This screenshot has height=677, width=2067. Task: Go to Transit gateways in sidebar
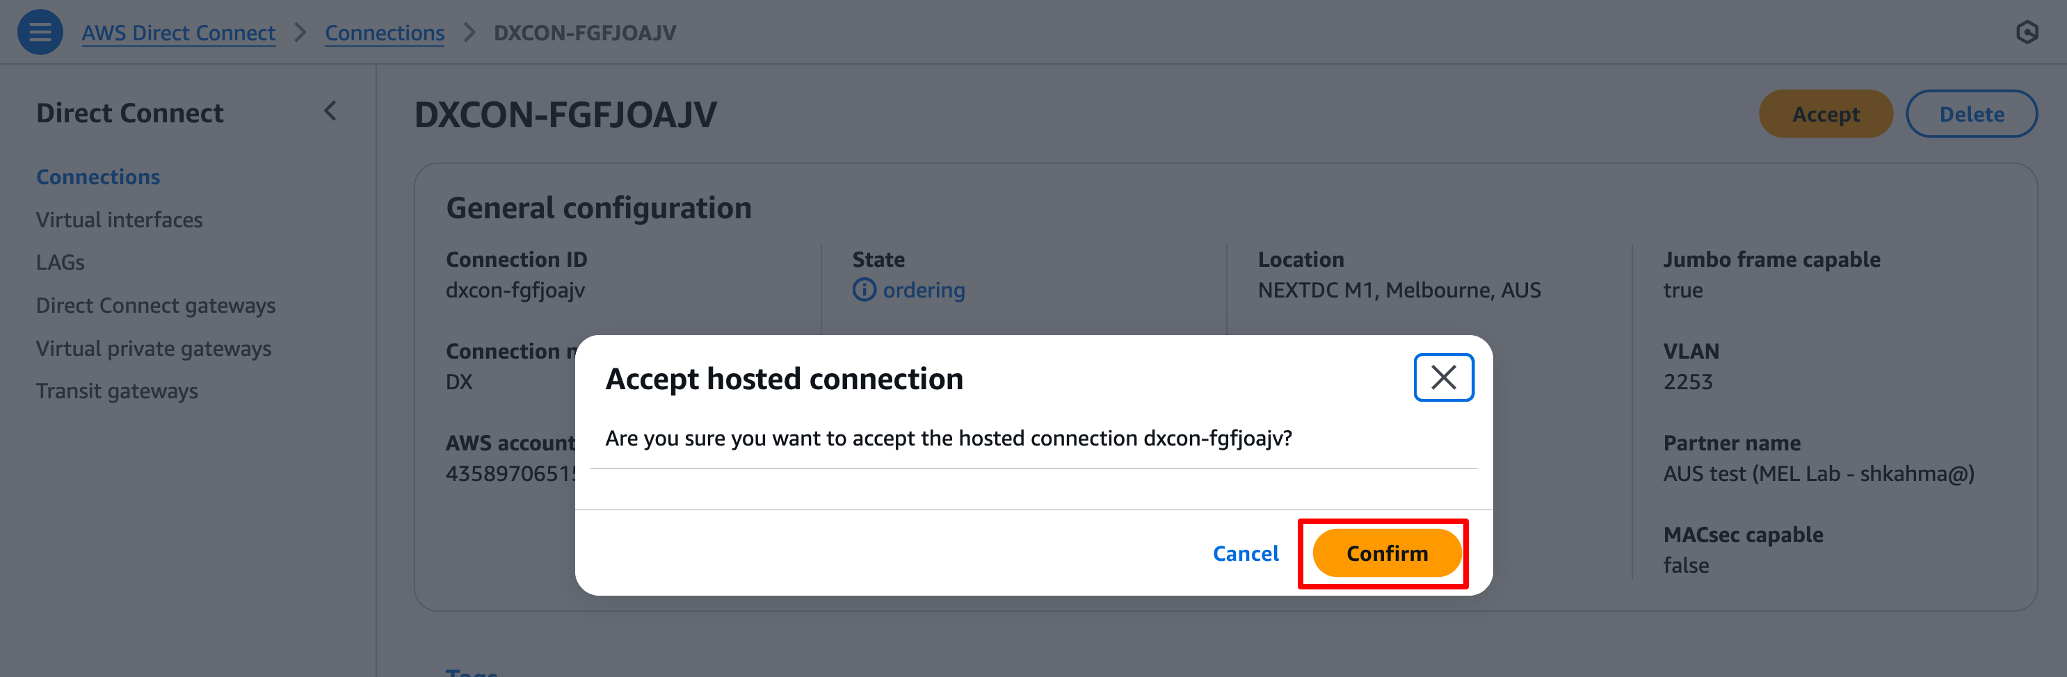[x=116, y=391]
